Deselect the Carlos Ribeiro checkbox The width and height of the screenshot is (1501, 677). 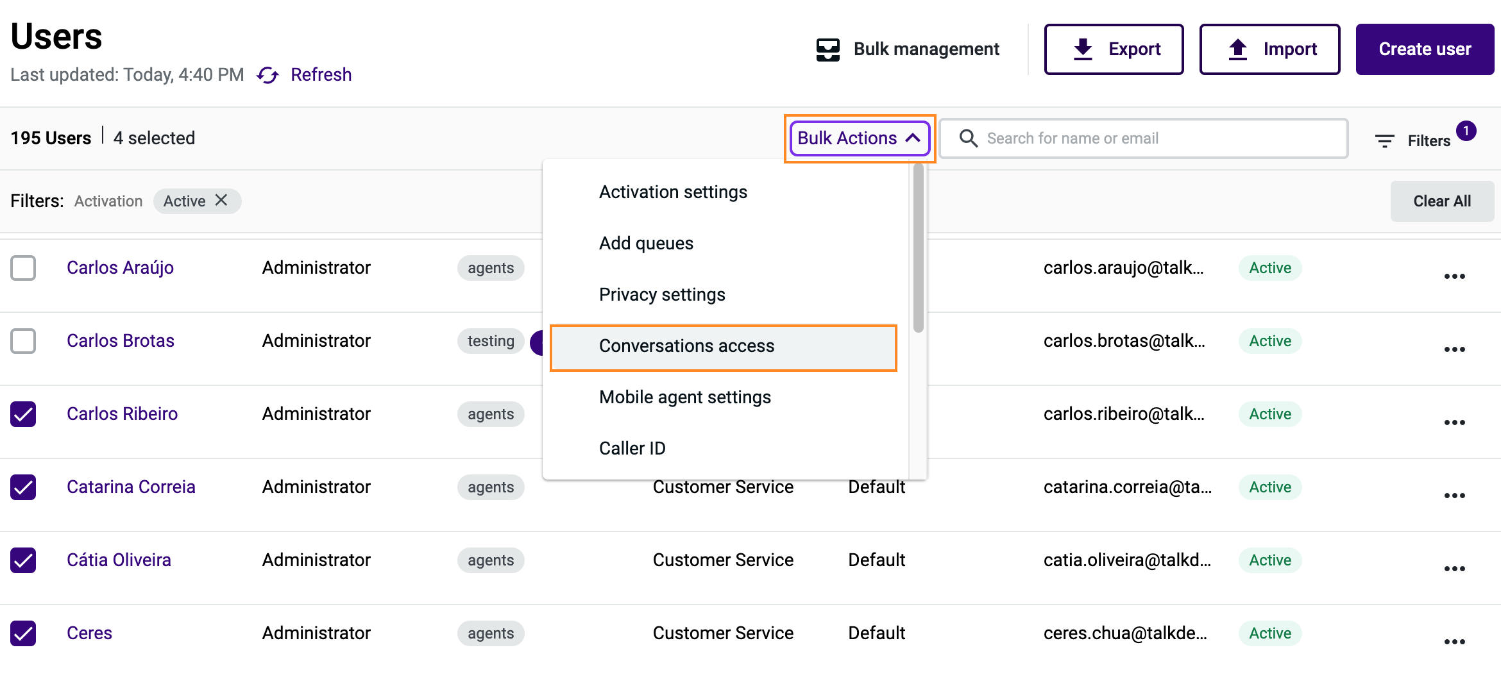(23, 414)
